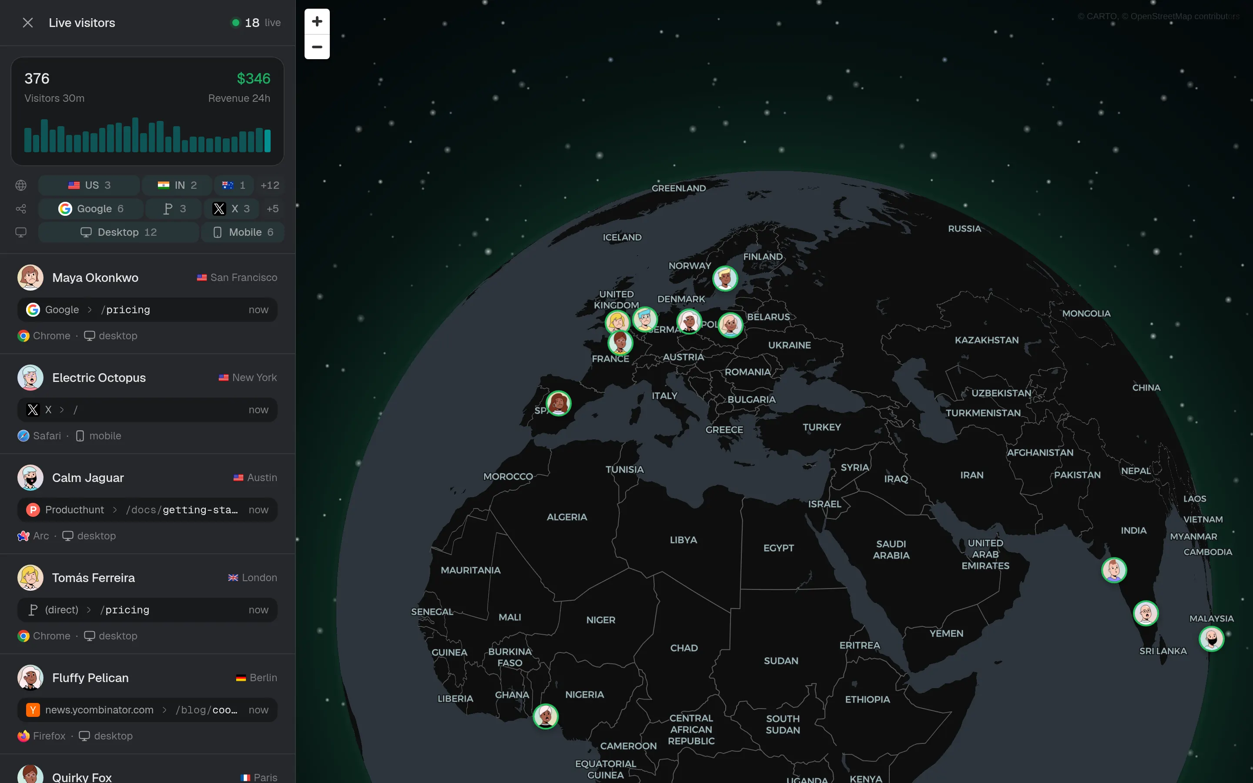Expand the +12 more countries
The height and width of the screenshot is (783, 1253).
(270, 185)
